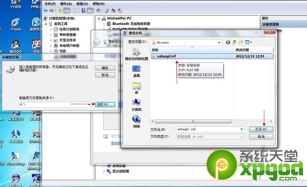Click the Forward arrow in Computer Management toolbar
The height and width of the screenshot is (187, 307).
click(52, 11)
